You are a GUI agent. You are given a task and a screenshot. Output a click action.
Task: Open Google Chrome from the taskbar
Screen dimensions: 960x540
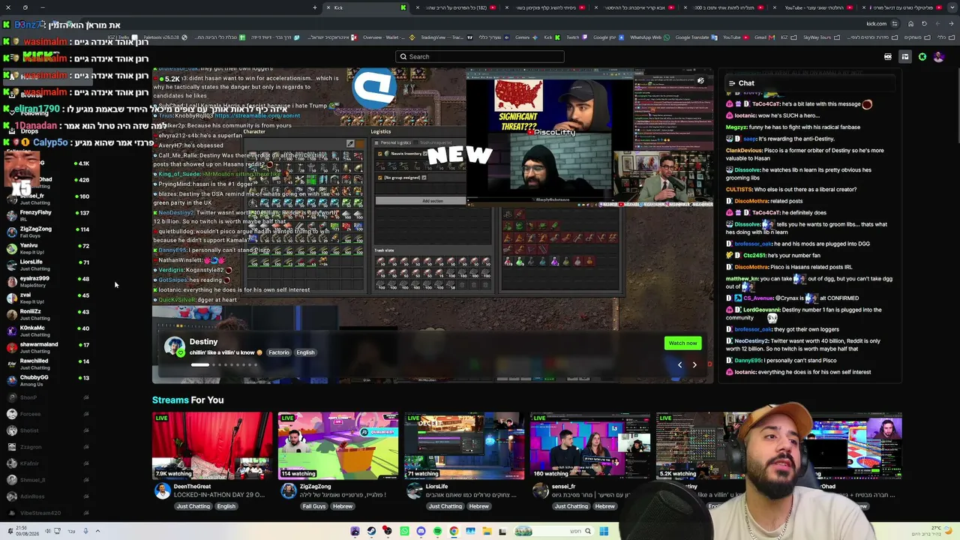(x=454, y=532)
